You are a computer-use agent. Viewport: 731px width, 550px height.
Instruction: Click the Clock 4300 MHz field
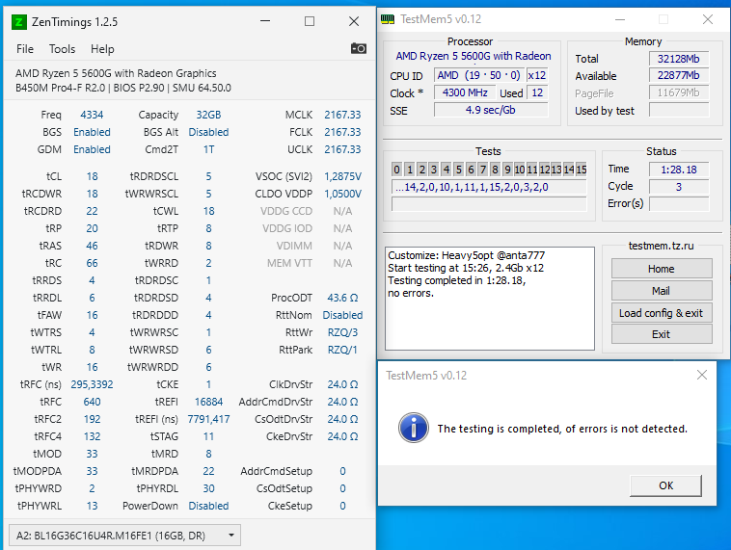(x=465, y=92)
